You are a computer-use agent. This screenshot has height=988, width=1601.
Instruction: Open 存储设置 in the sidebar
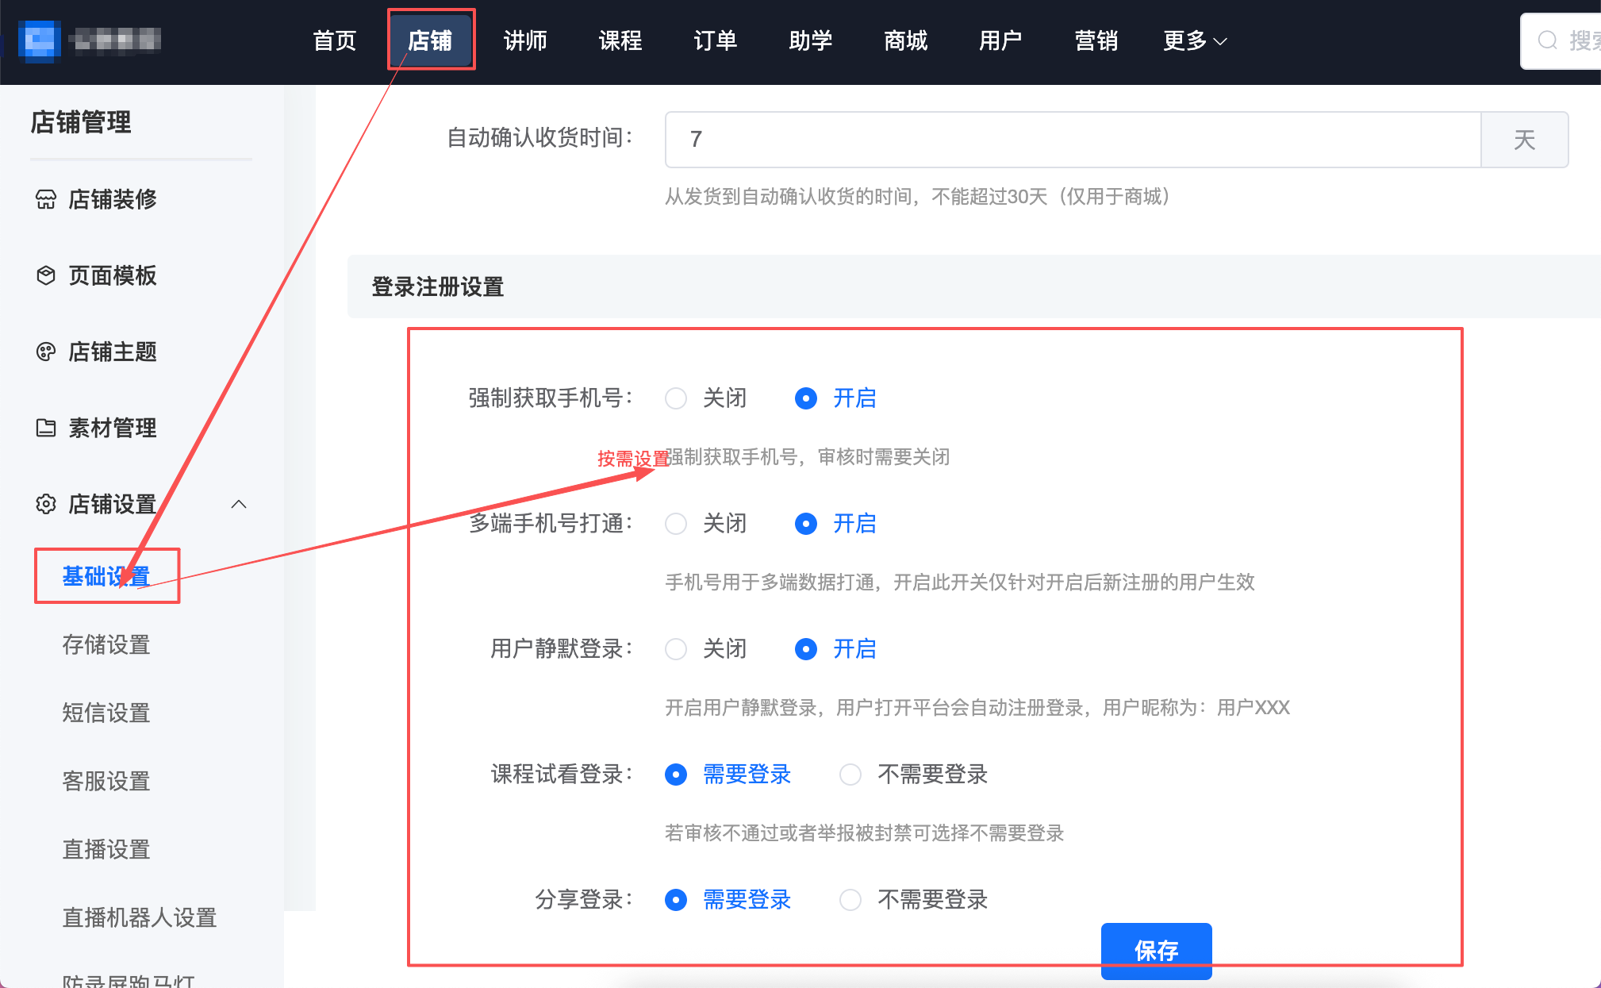[106, 644]
